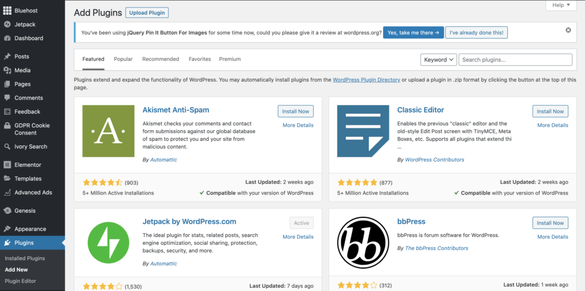Click the Appearance paintbrush icon
This screenshot has height=291, width=585.
pos(7,229)
